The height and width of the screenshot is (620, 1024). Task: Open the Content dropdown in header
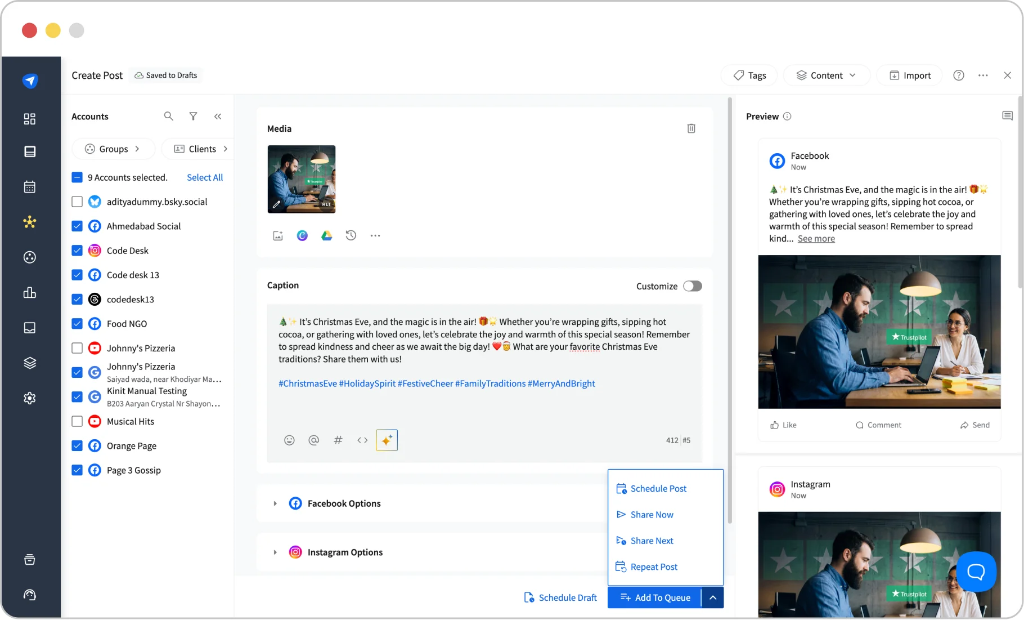[826, 75]
